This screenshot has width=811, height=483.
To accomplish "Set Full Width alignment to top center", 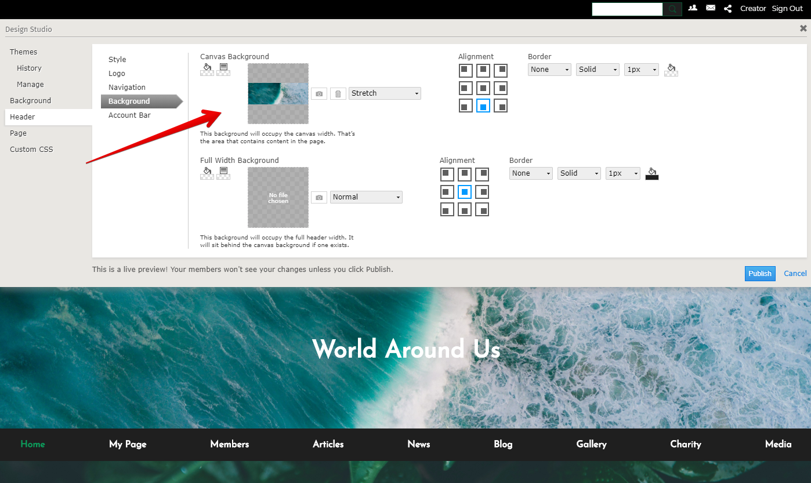I will [465, 175].
